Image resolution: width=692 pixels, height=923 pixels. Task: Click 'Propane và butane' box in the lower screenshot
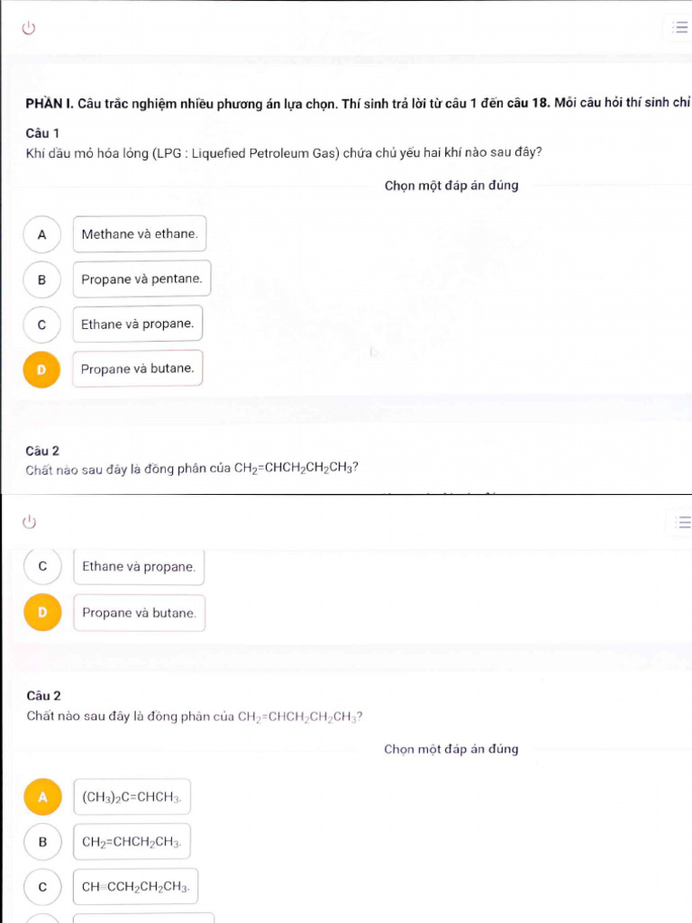click(139, 613)
